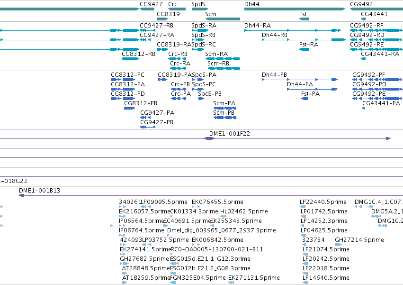
Task: Select transcript CG9427-RA
Action: point(145,40)
